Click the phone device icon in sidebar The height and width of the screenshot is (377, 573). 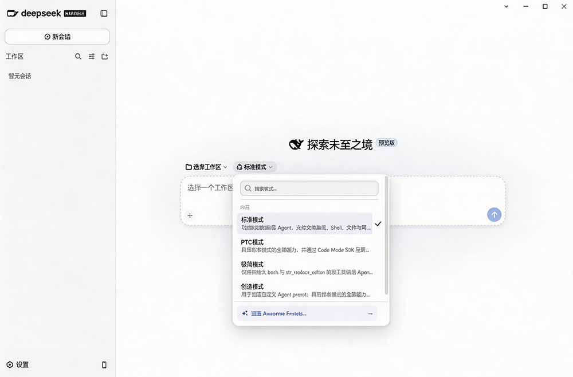104,364
